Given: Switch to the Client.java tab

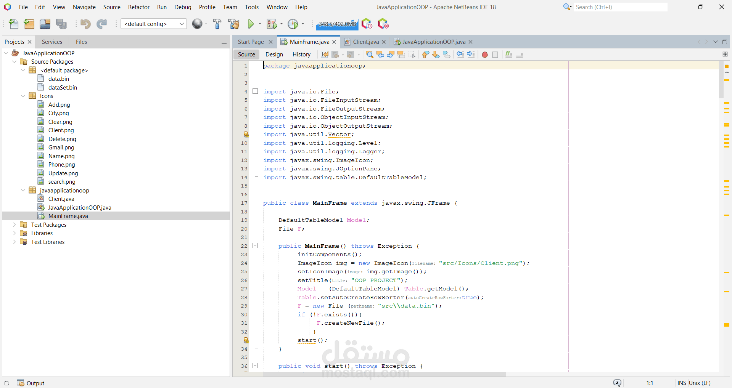Looking at the screenshot, I should (x=365, y=42).
